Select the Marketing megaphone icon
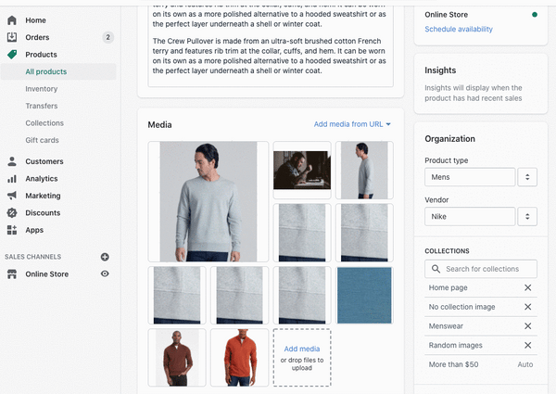Image resolution: width=556 pixels, height=394 pixels. [12, 196]
